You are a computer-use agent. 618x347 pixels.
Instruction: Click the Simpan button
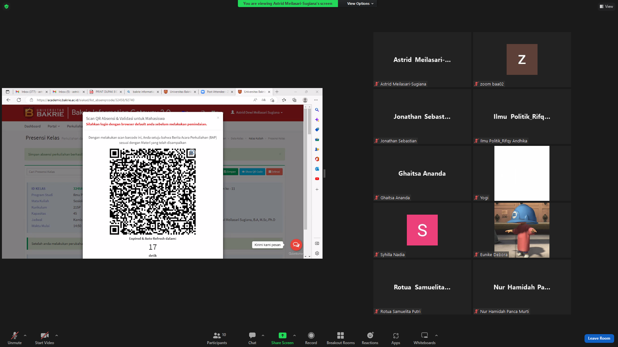pos(230,172)
